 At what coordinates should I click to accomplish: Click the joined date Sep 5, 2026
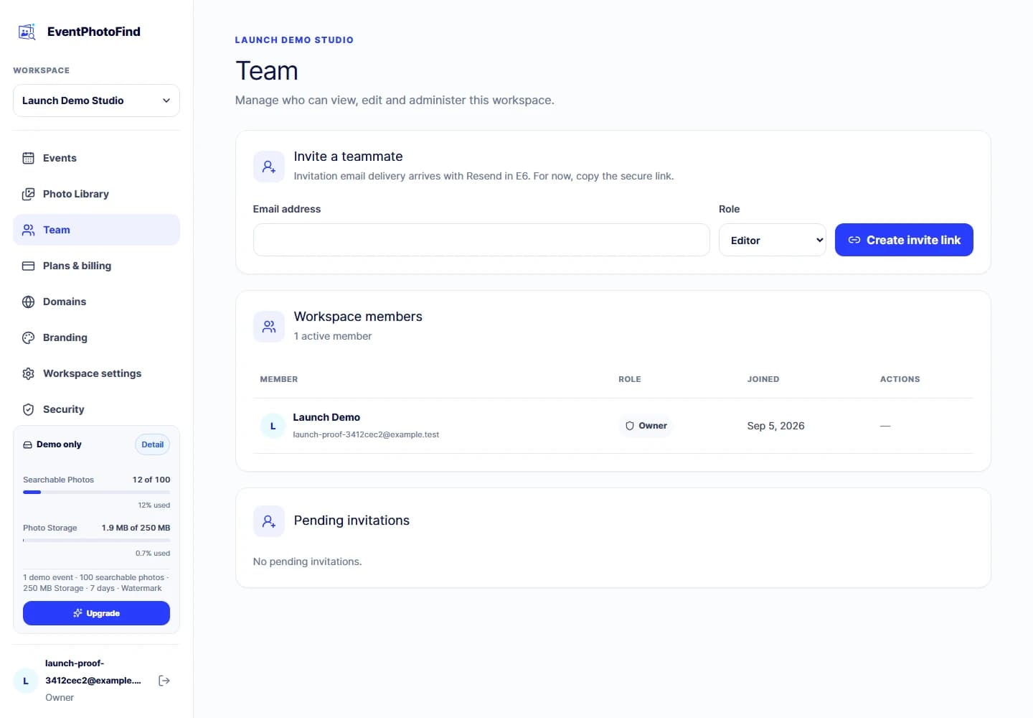(x=775, y=426)
